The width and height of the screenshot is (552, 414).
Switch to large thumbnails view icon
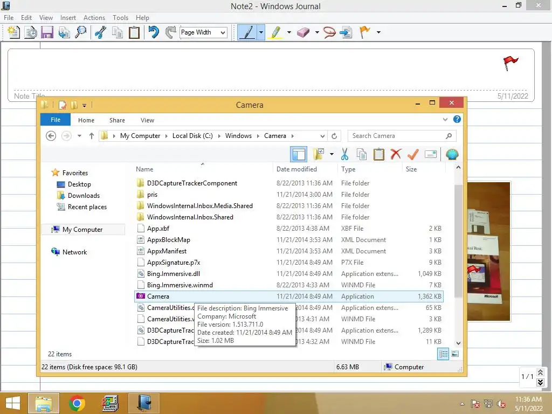(x=455, y=354)
